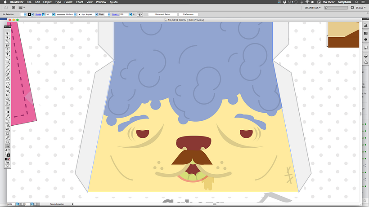Open the Toggle Selection status bar arrow
This screenshot has width=369, height=207.
[x=72, y=204]
